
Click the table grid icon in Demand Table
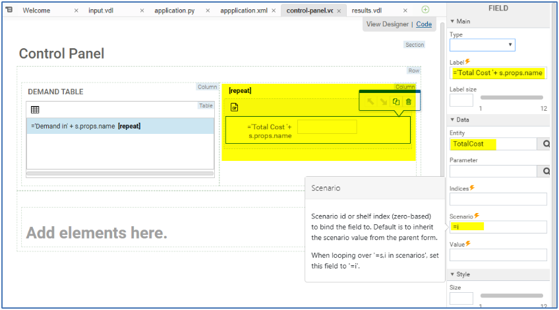point(35,110)
